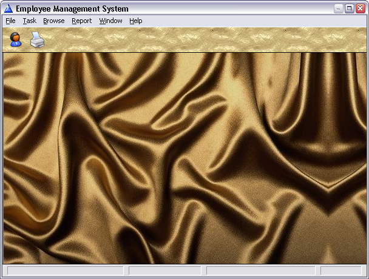Click the employee user icon in toolbar
The image size is (369, 279).
pos(16,39)
